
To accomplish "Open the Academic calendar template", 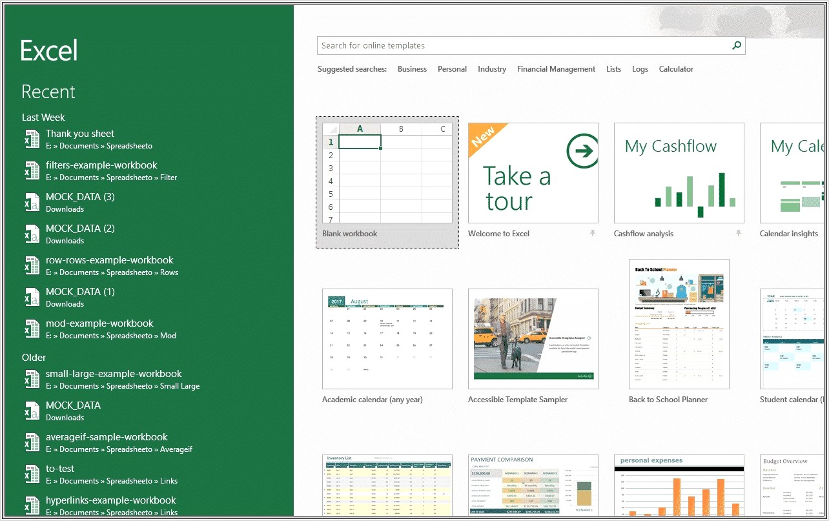I will 387,339.
